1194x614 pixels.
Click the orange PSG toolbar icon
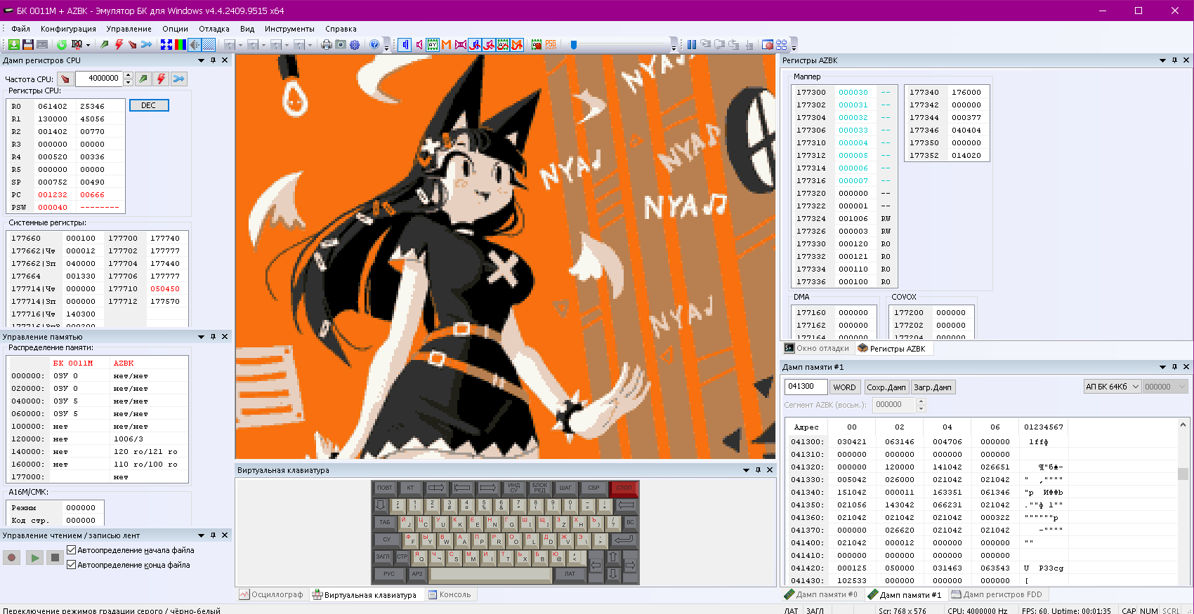[551, 44]
